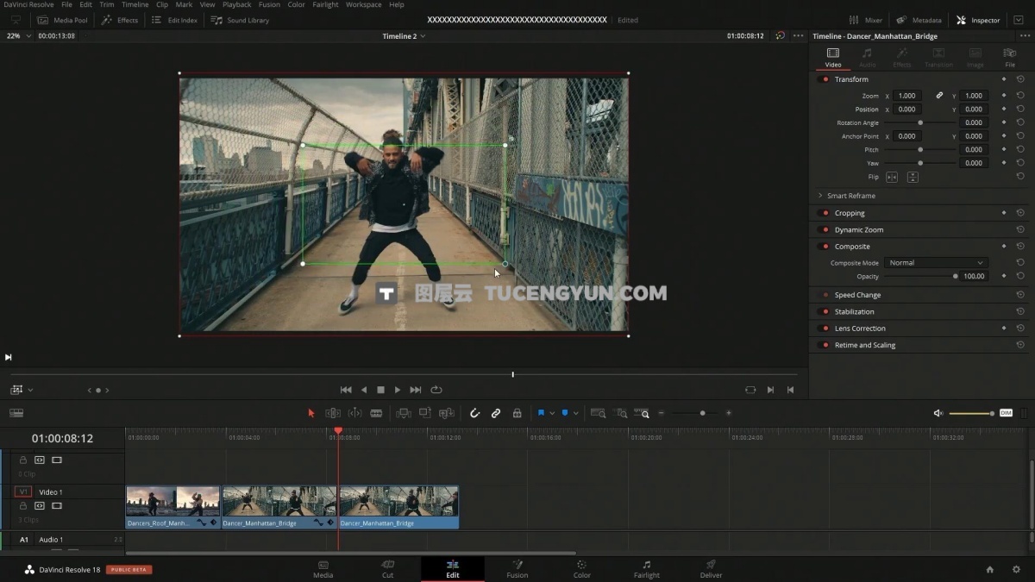Image resolution: width=1035 pixels, height=582 pixels.
Task: Jump to the last frame of timeline
Action: click(x=416, y=390)
